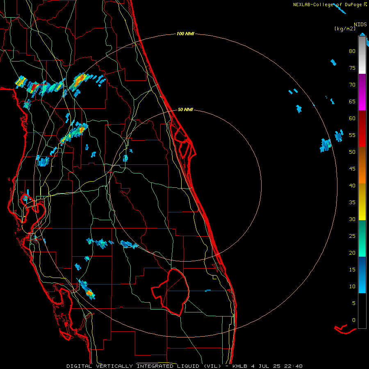The height and width of the screenshot is (369, 369).
Task: Click the 60 value on the scale
Action: [x=352, y=118]
